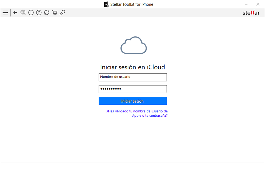Open the Help question mark icon
The height and width of the screenshot is (180, 265).
(39, 13)
